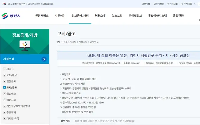Click the 공모분야: 수기/시, 사진 line
The image size is (200, 125).
pos(73,84)
